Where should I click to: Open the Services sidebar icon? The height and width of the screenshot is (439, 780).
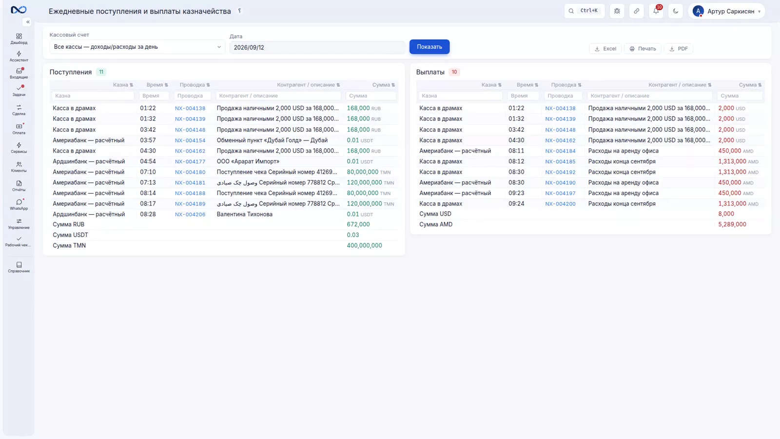(x=19, y=148)
